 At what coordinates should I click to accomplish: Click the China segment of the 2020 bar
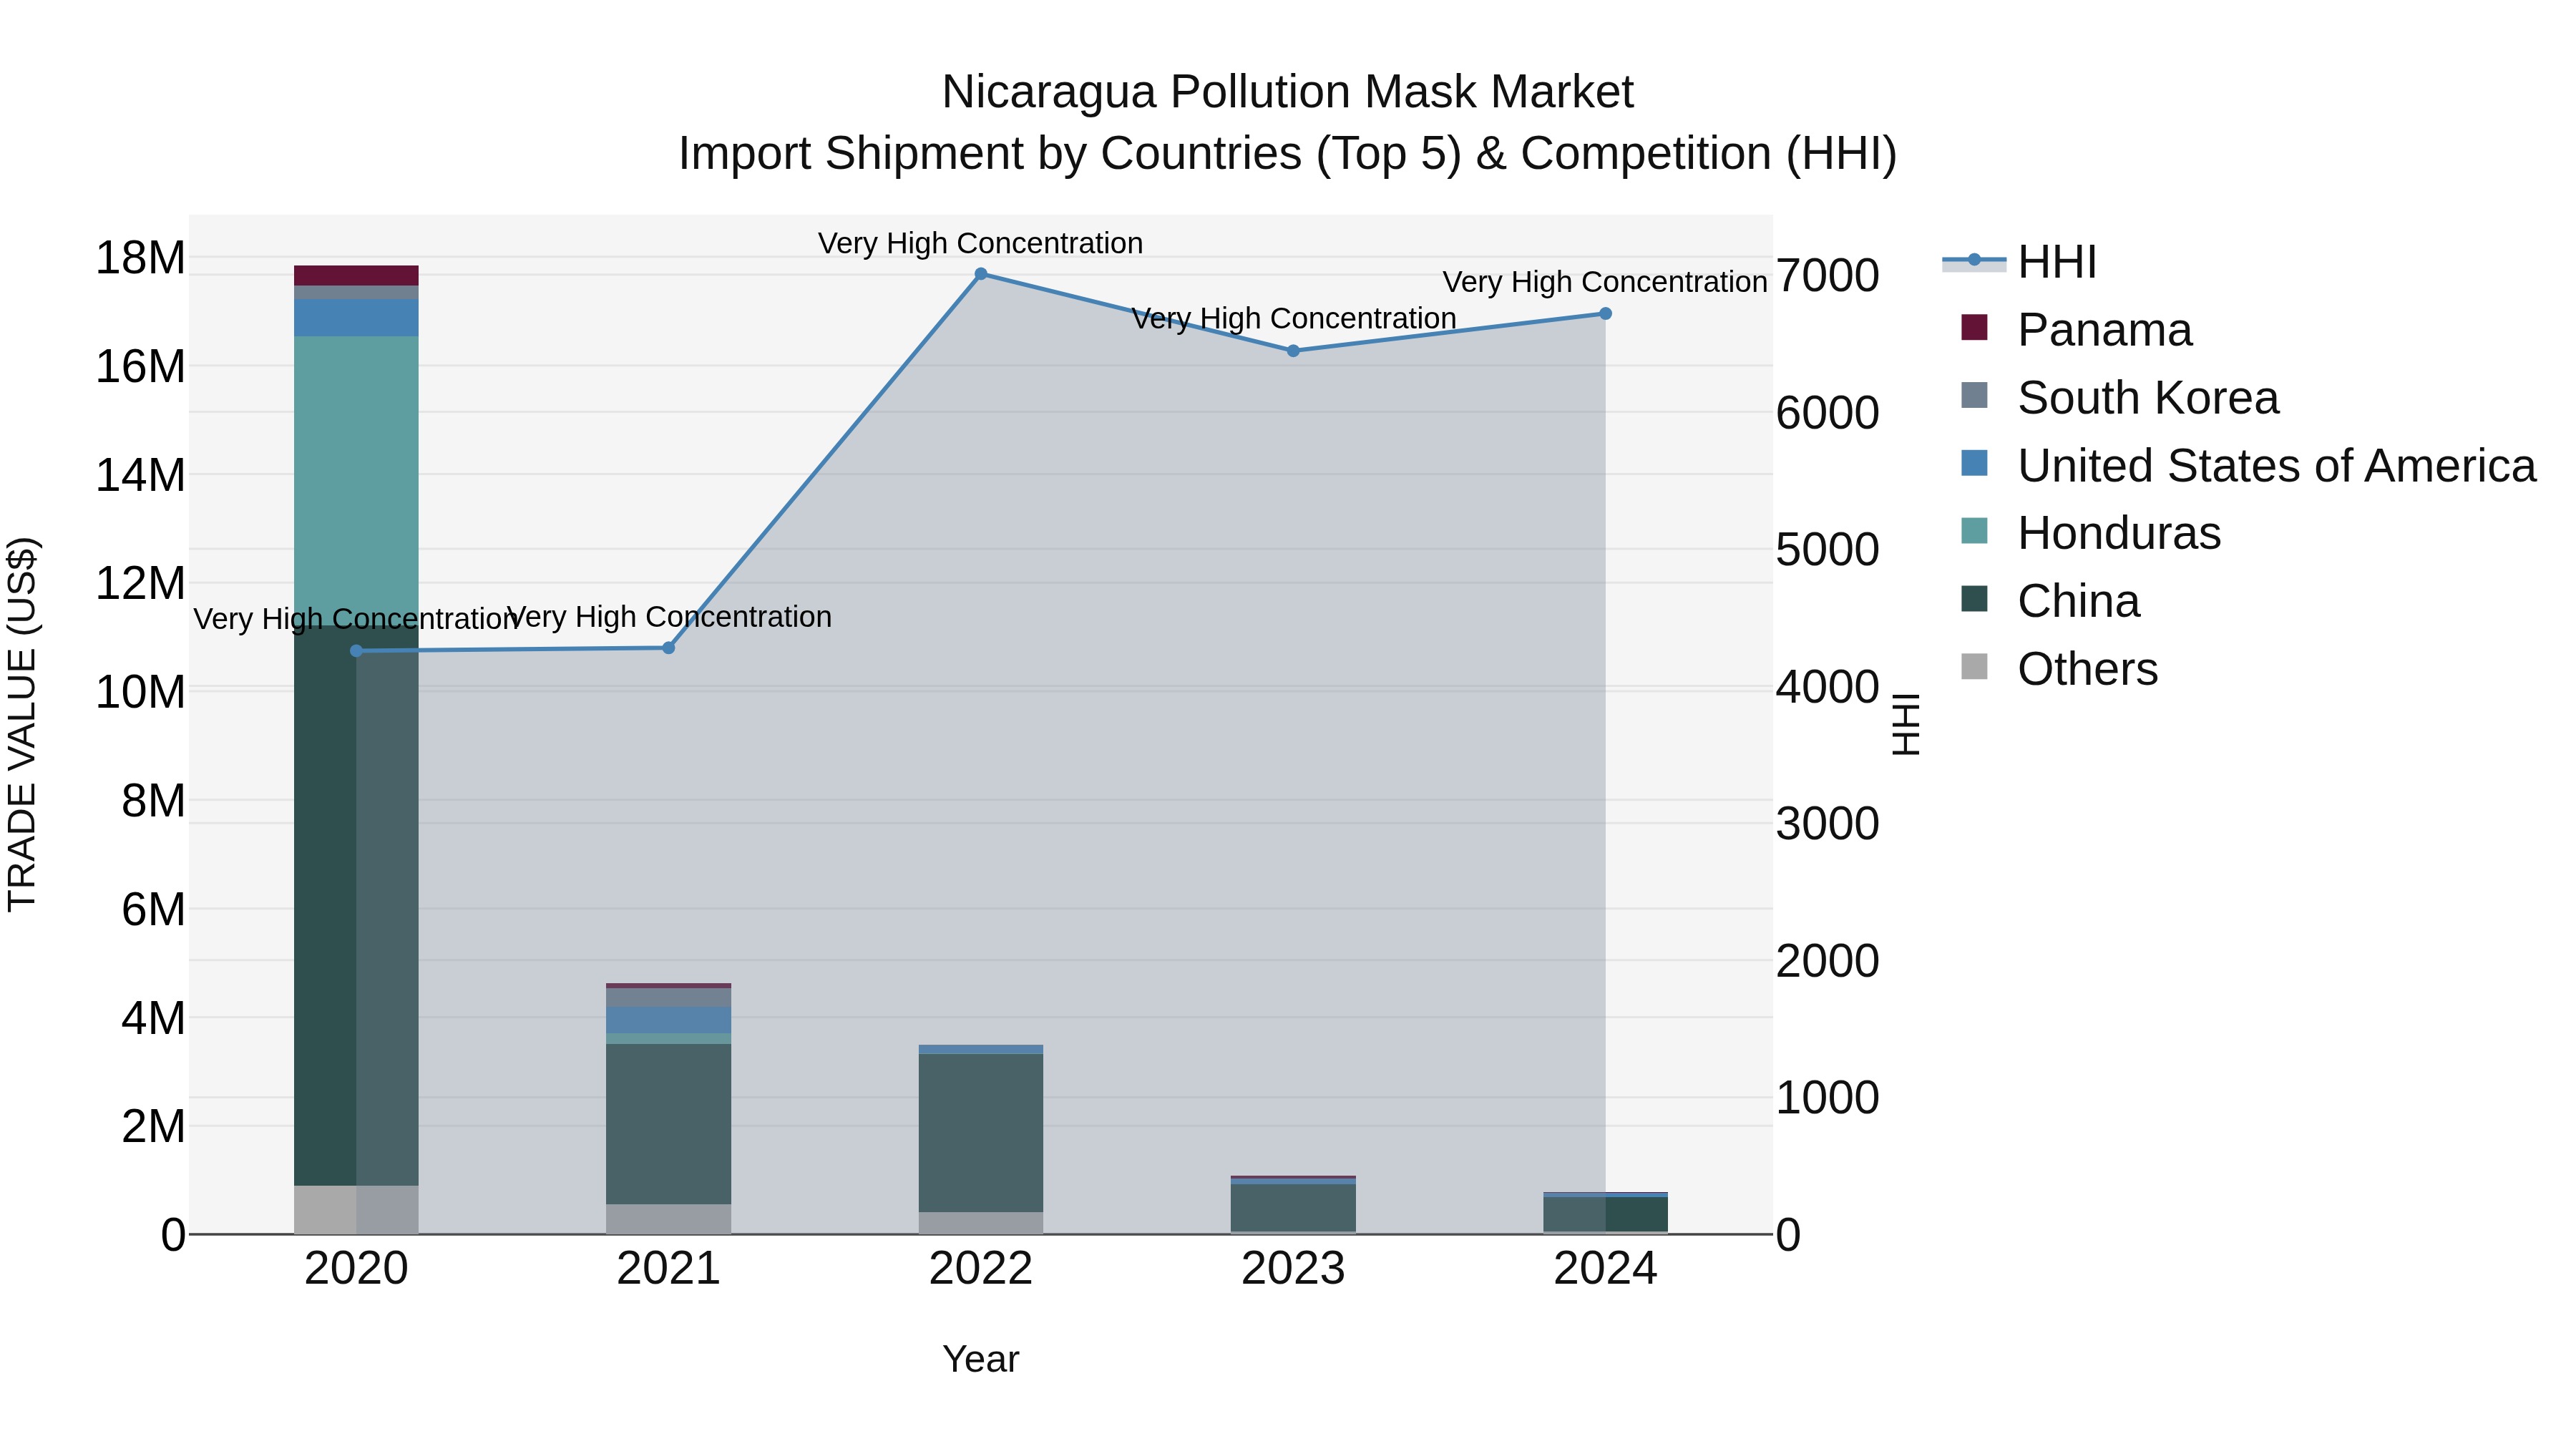click(356, 906)
